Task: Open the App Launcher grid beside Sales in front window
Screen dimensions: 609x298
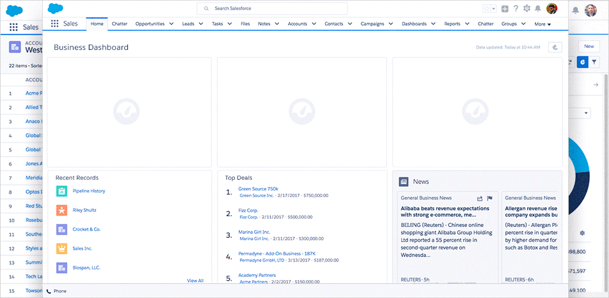Action: pos(55,24)
